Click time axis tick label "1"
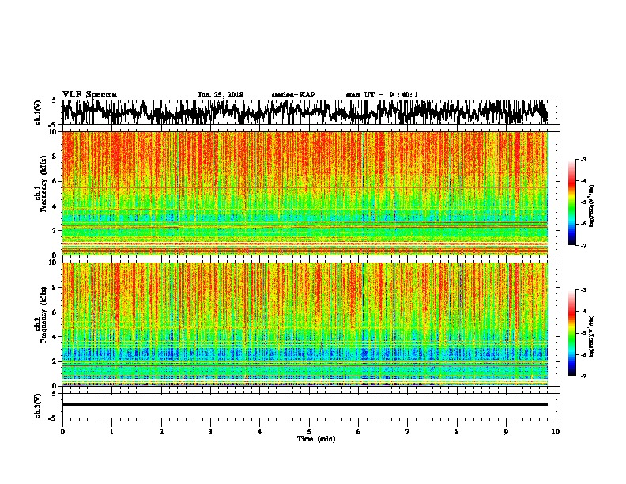Screen dimensions: 626x484 pos(111,432)
